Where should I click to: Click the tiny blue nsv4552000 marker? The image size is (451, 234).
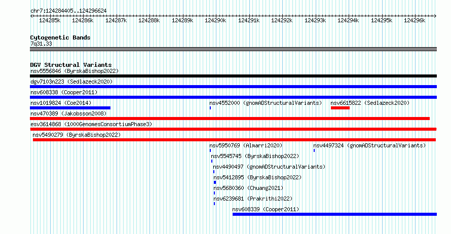point(210,108)
